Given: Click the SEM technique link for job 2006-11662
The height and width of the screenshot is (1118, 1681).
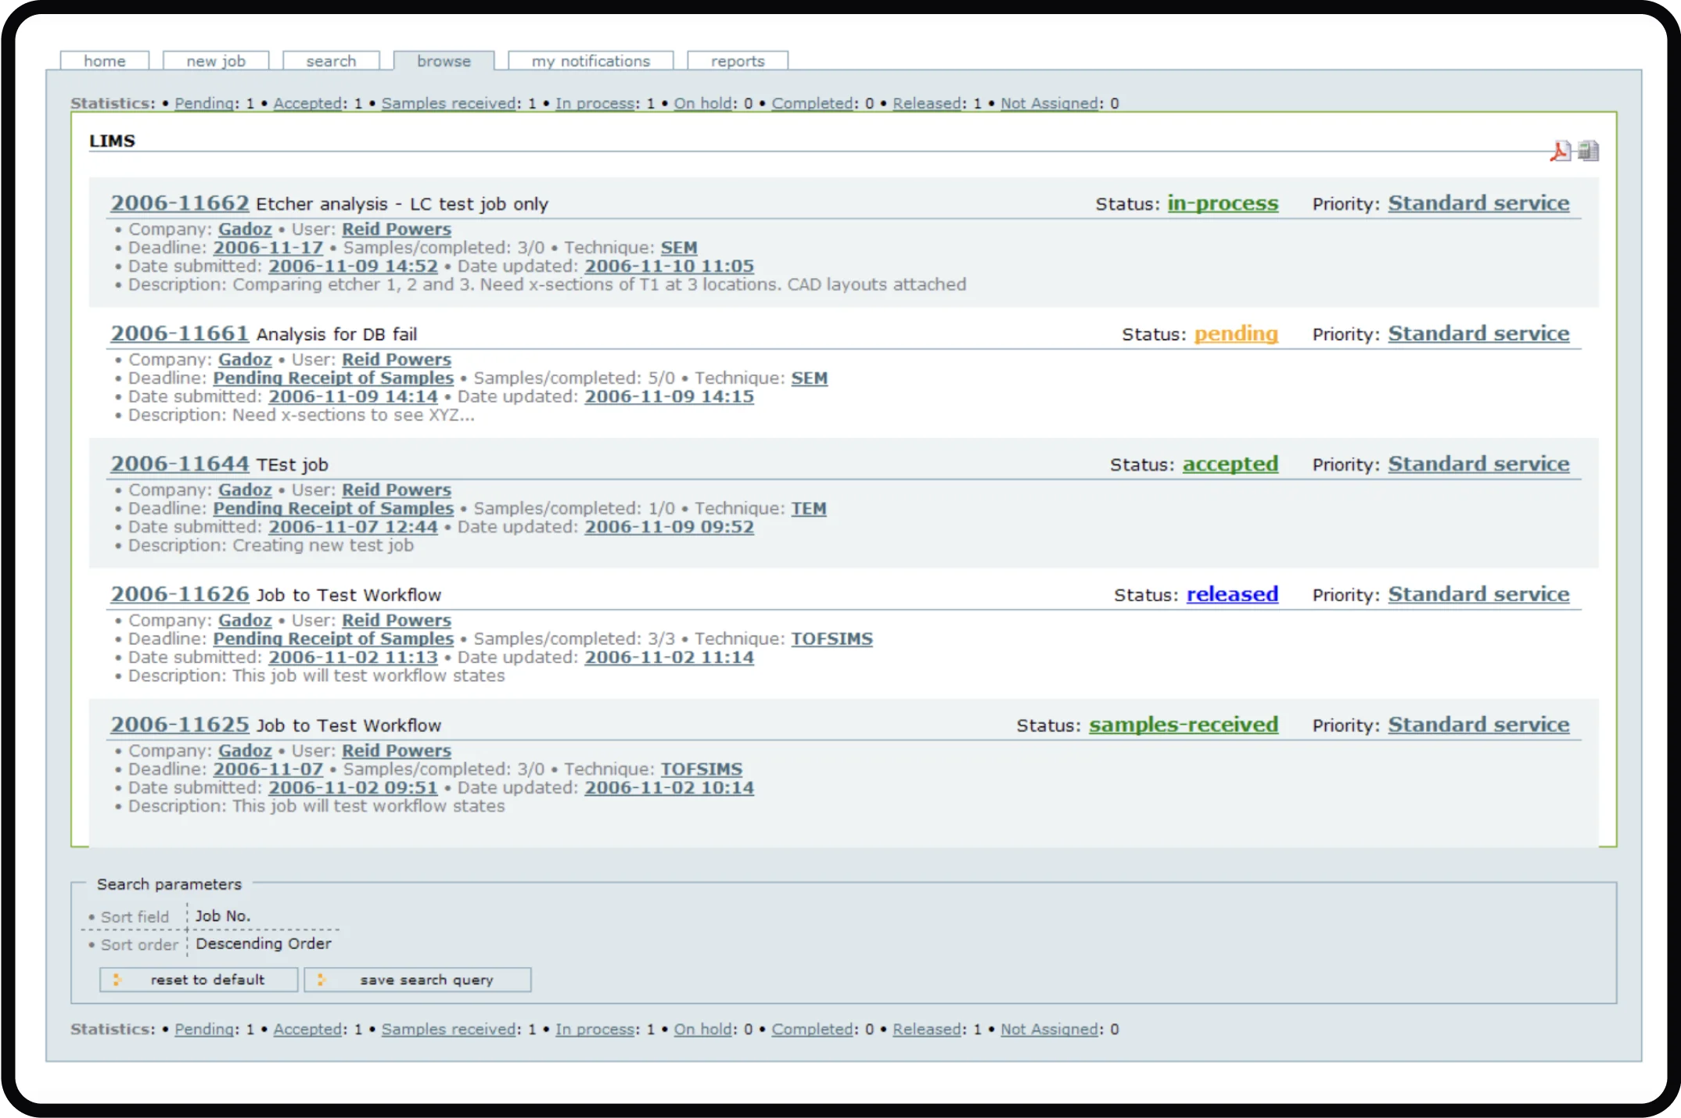Looking at the screenshot, I should [x=677, y=247].
